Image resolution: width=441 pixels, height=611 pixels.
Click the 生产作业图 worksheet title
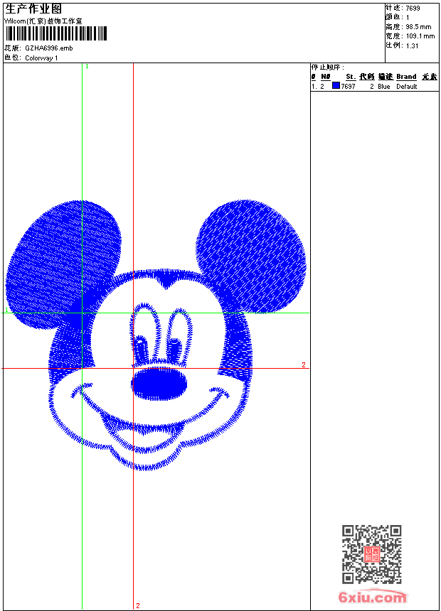click(x=33, y=9)
